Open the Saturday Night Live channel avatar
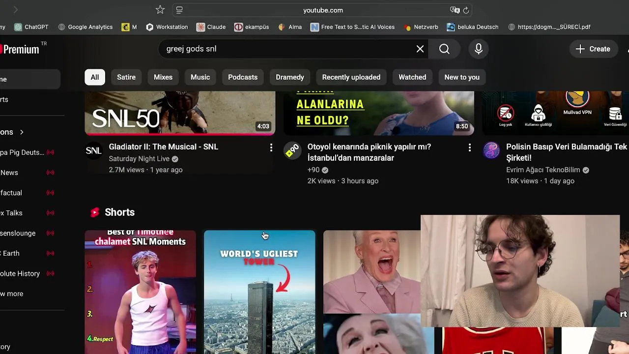This screenshot has height=354, width=629. click(x=94, y=151)
